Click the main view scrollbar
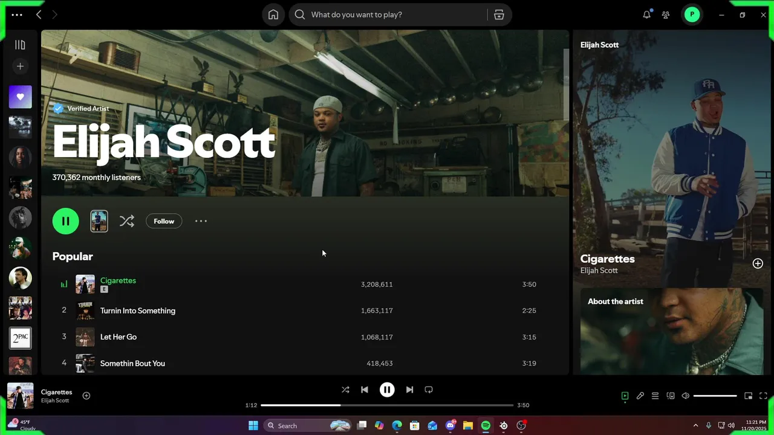This screenshot has width=774, height=435. [566, 85]
